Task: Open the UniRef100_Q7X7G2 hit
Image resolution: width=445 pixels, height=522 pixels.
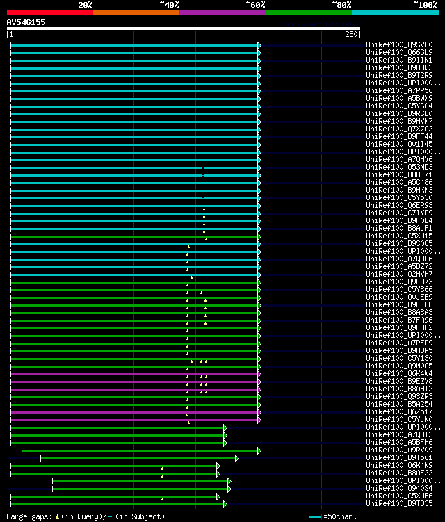Action: 399,129
